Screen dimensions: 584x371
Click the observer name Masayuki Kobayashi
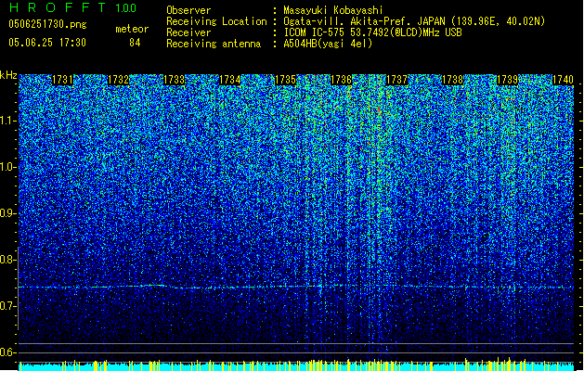[x=333, y=10]
